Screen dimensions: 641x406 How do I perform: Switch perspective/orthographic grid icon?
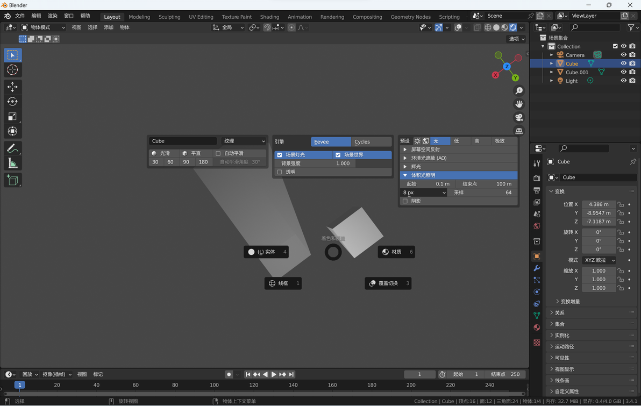tap(519, 131)
